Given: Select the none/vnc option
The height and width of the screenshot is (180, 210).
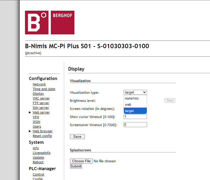Looking at the screenshot, I should 135,98.
